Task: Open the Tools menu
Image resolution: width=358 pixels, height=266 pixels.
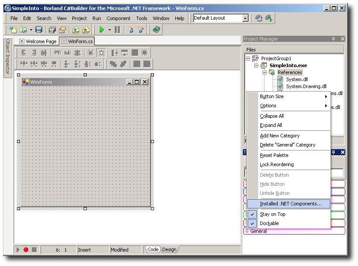Action: tap(142, 18)
